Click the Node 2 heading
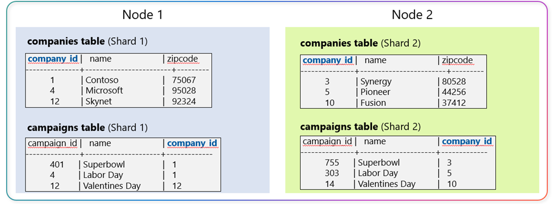Image resolution: width=554 pixels, height=204 pixels. pos(412,15)
